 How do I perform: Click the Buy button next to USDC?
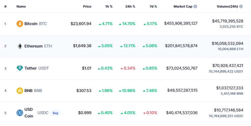click(x=55, y=113)
